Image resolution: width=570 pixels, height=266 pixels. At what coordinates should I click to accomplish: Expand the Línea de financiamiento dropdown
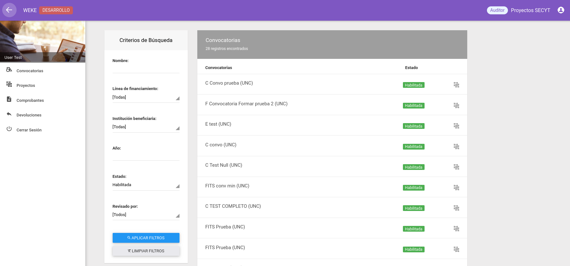146,97
